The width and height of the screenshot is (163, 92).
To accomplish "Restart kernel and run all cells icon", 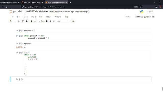I will (54, 21).
